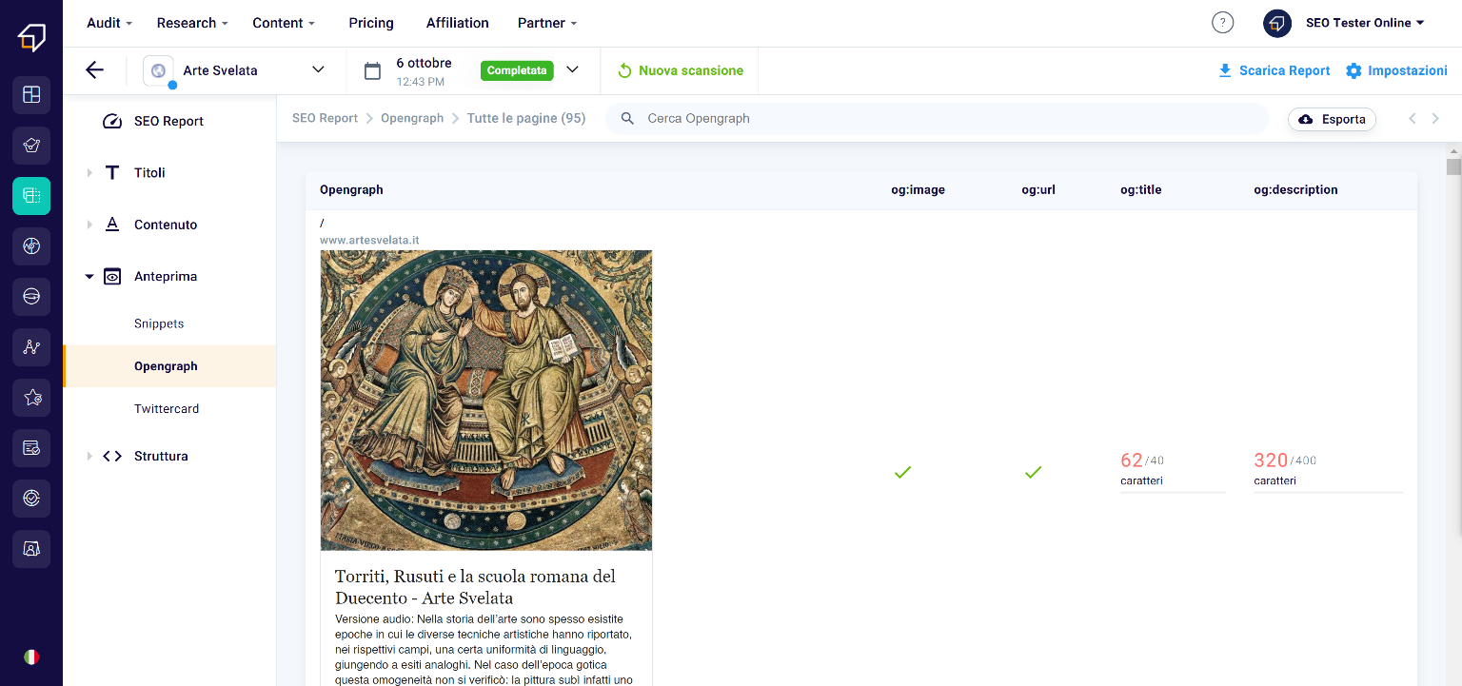Click the og:description column header
Image resolution: width=1462 pixels, height=686 pixels.
1295,189
